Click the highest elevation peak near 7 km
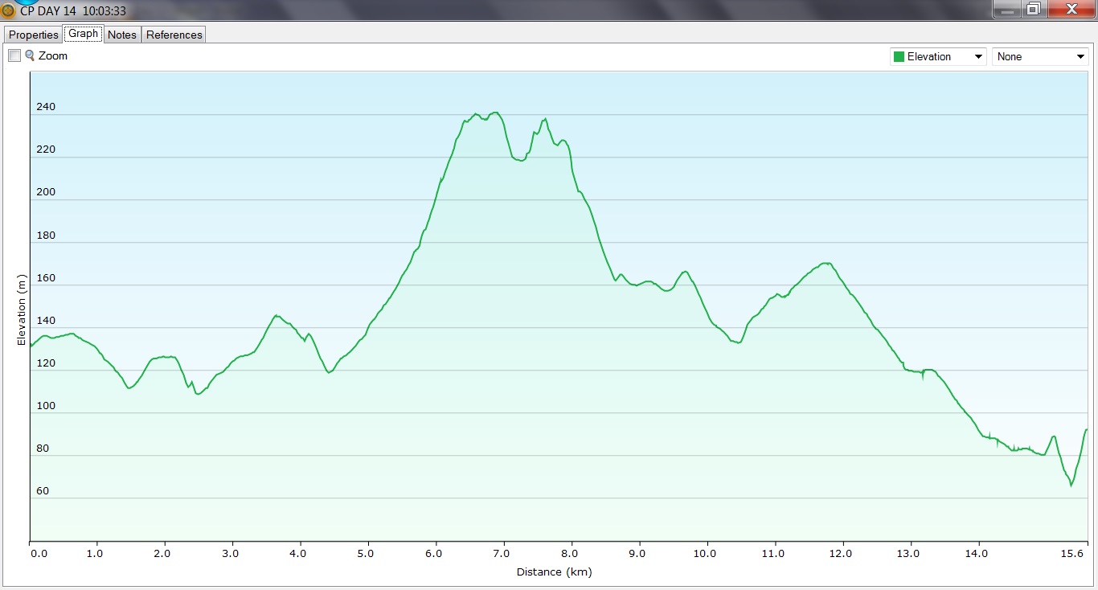 (x=495, y=113)
